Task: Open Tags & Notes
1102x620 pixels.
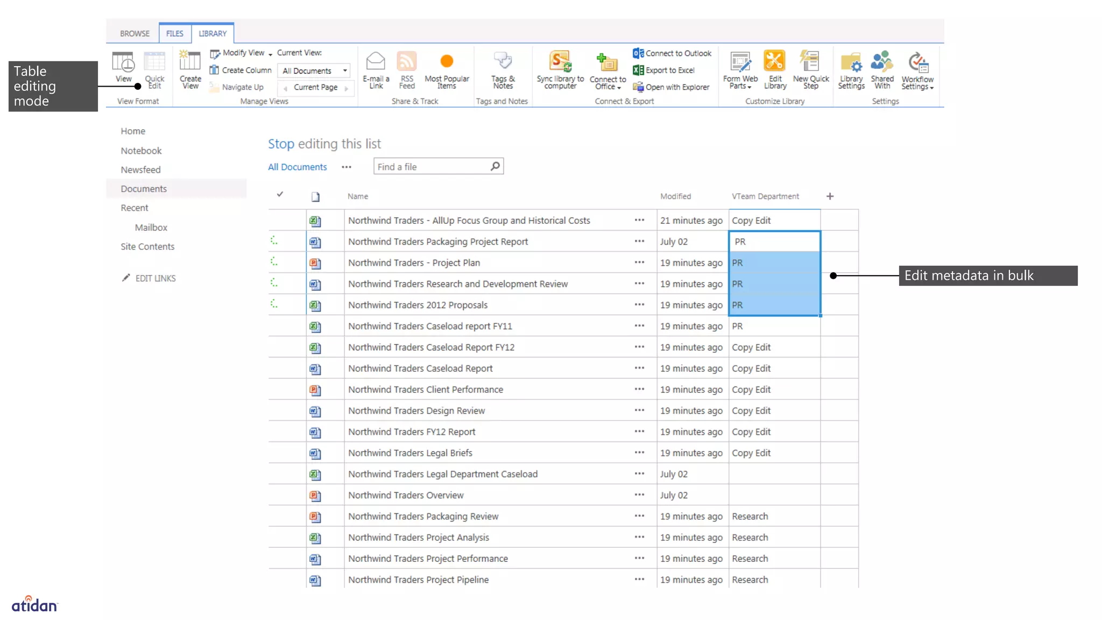Action: click(503, 70)
